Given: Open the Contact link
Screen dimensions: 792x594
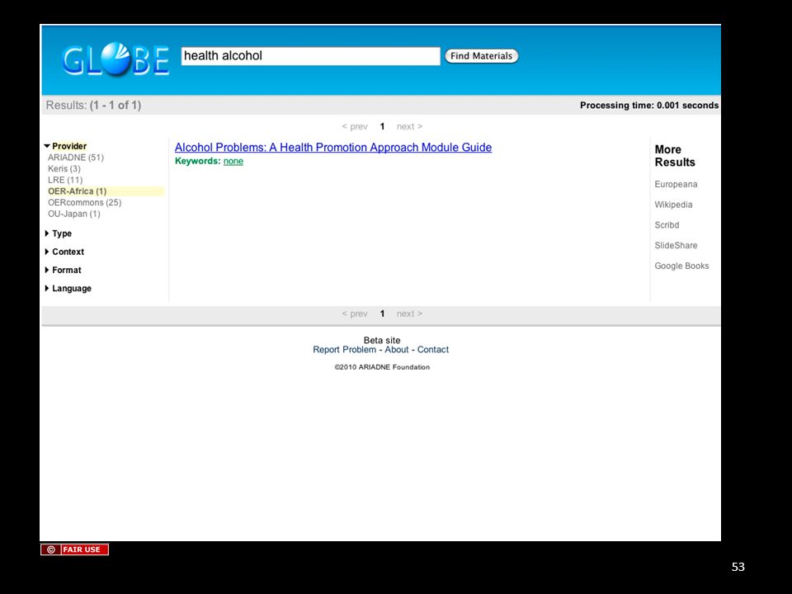Looking at the screenshot, I should coord(433,350).
